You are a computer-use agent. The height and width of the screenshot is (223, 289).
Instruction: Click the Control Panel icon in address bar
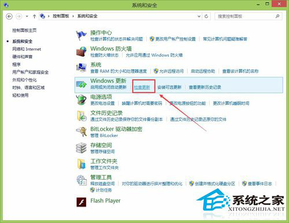click(42, 16)
